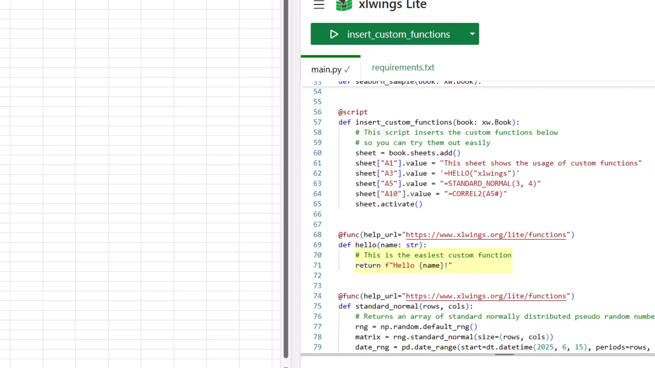
Task: Click the play icon on the run button
Action: coord(334,34)
